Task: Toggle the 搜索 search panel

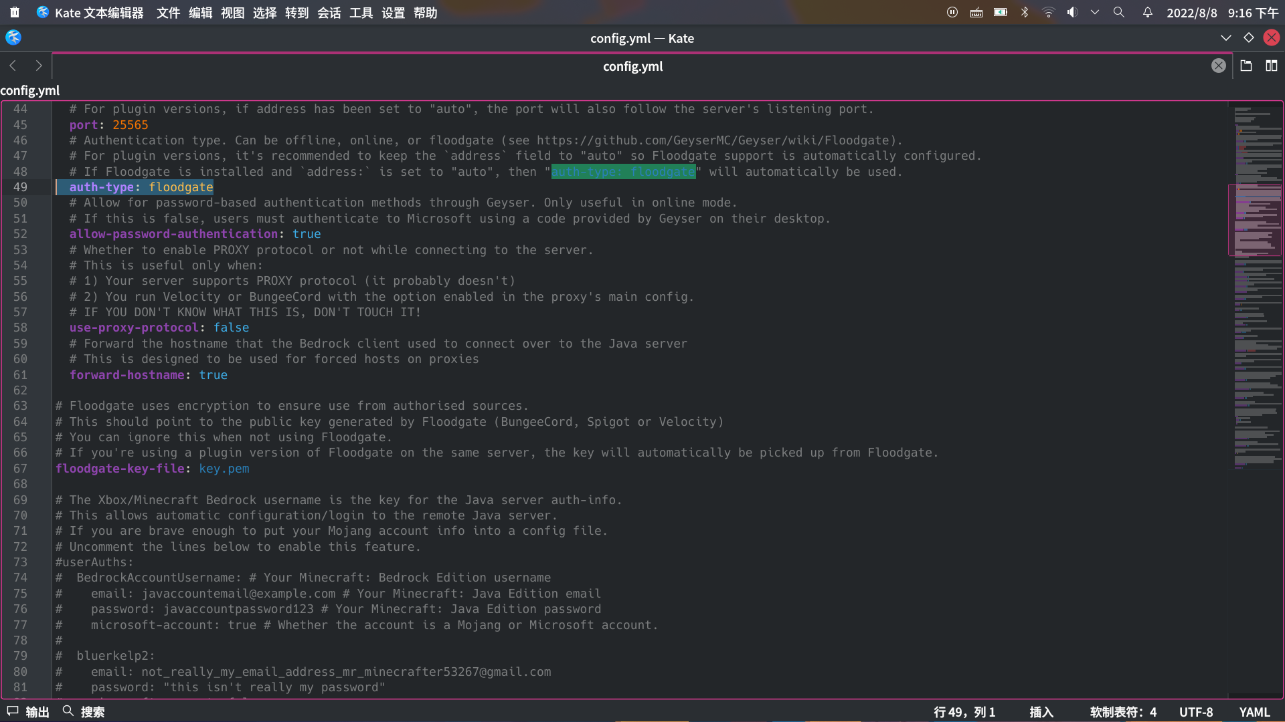Action: [x=84, y=712]
